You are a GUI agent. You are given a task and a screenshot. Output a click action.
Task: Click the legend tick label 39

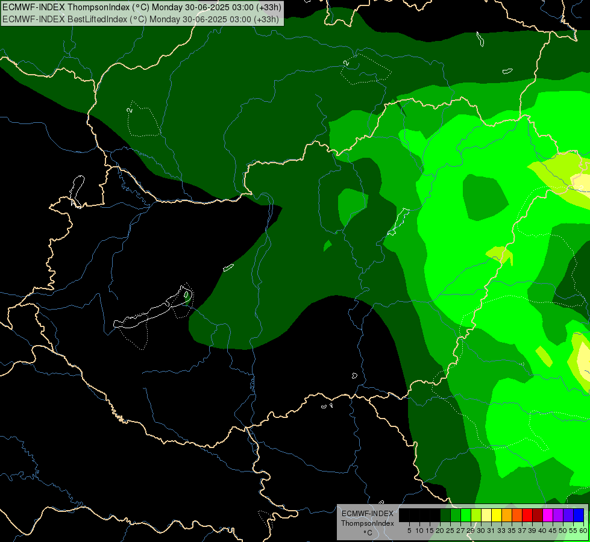[x=532, y=531]
